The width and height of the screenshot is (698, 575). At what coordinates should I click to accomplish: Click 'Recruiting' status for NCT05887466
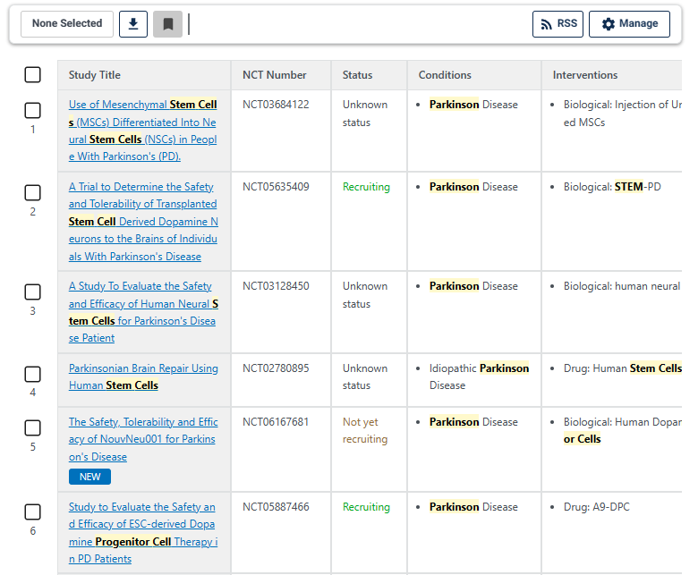point(366,507)
